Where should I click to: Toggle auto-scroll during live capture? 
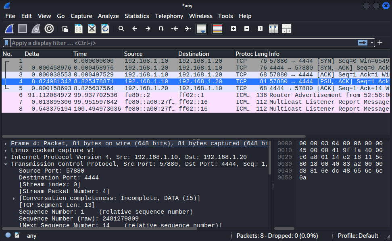[201, 29]
